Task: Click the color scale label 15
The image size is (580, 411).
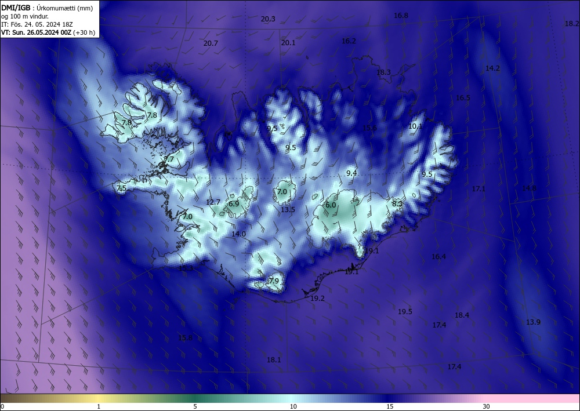Action: tap(390, 407)
